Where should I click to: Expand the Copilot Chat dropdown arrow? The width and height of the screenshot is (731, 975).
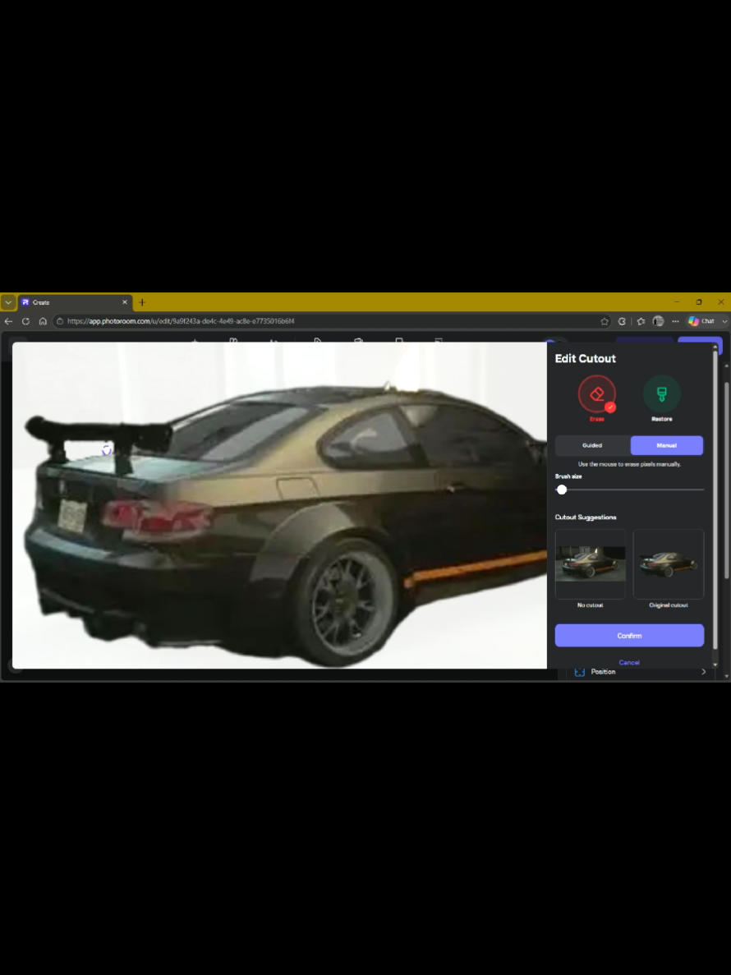pos(724,321)
